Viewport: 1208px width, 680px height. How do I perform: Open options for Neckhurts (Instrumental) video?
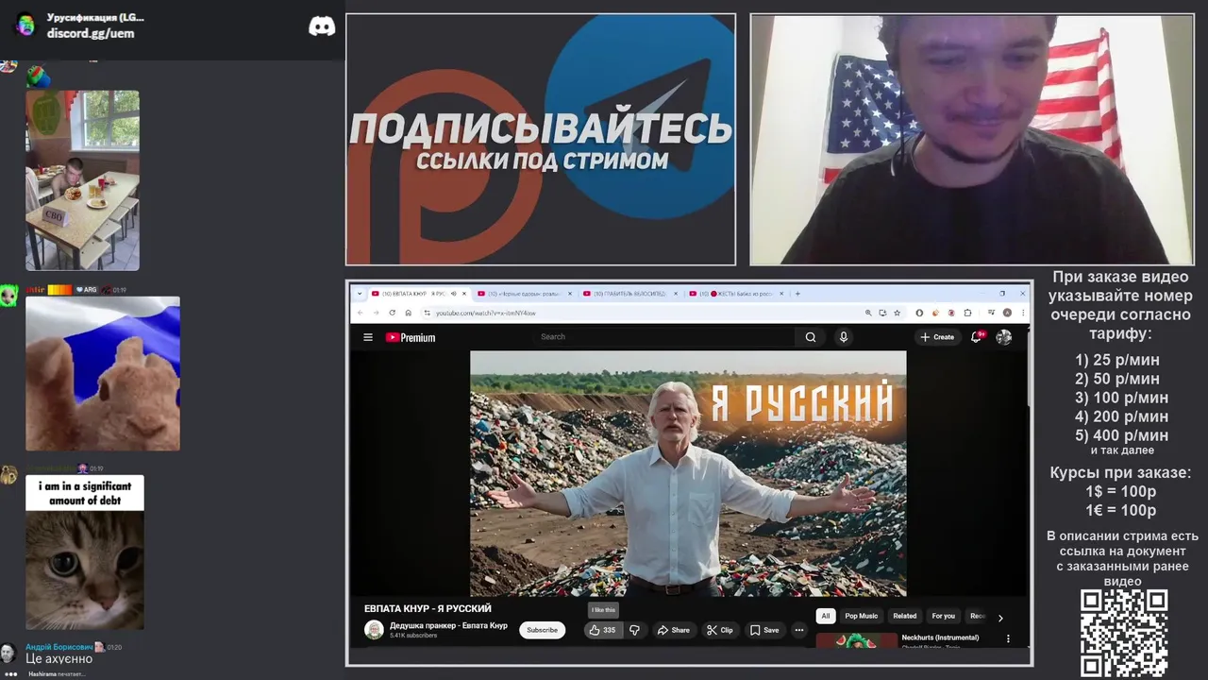point(1008,638)
